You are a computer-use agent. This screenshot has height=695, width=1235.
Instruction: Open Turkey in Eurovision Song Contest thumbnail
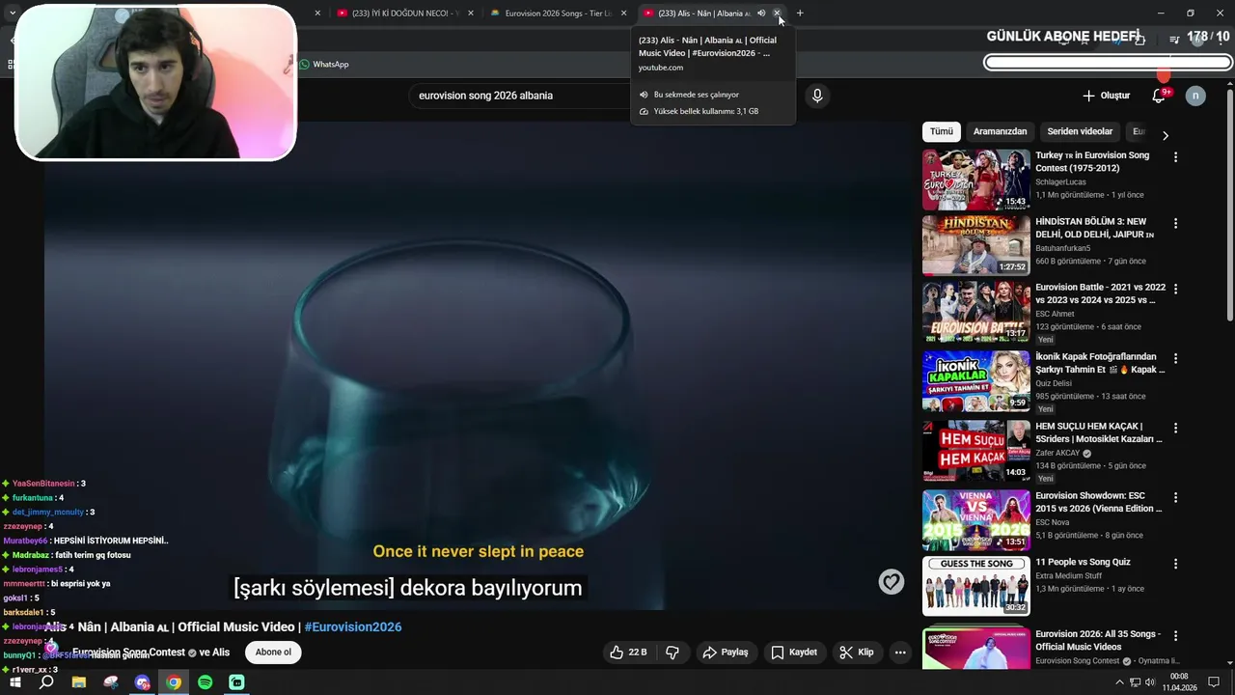point(975,180)
